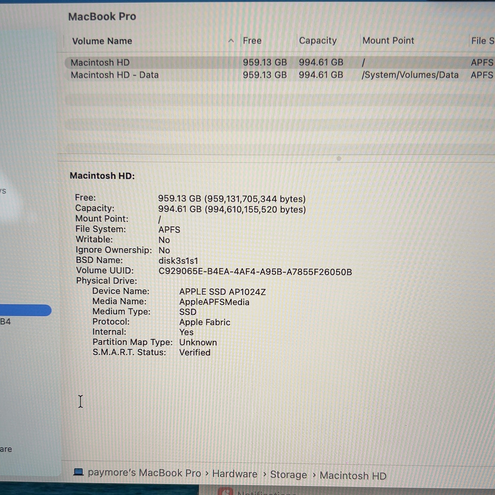Sort volumes by the Capacity column
This screenshot has width=495, height=495.
(318, 40)
